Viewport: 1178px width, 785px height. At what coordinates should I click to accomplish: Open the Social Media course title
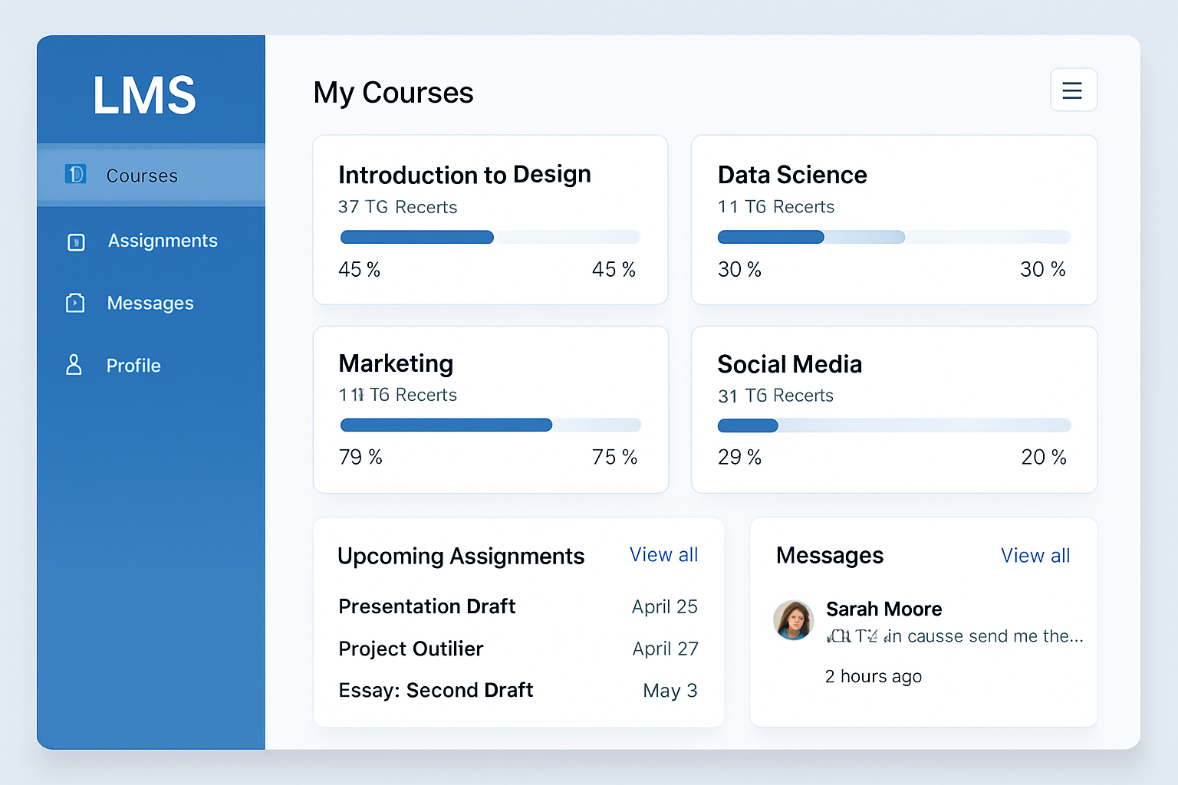click(789, 364)
